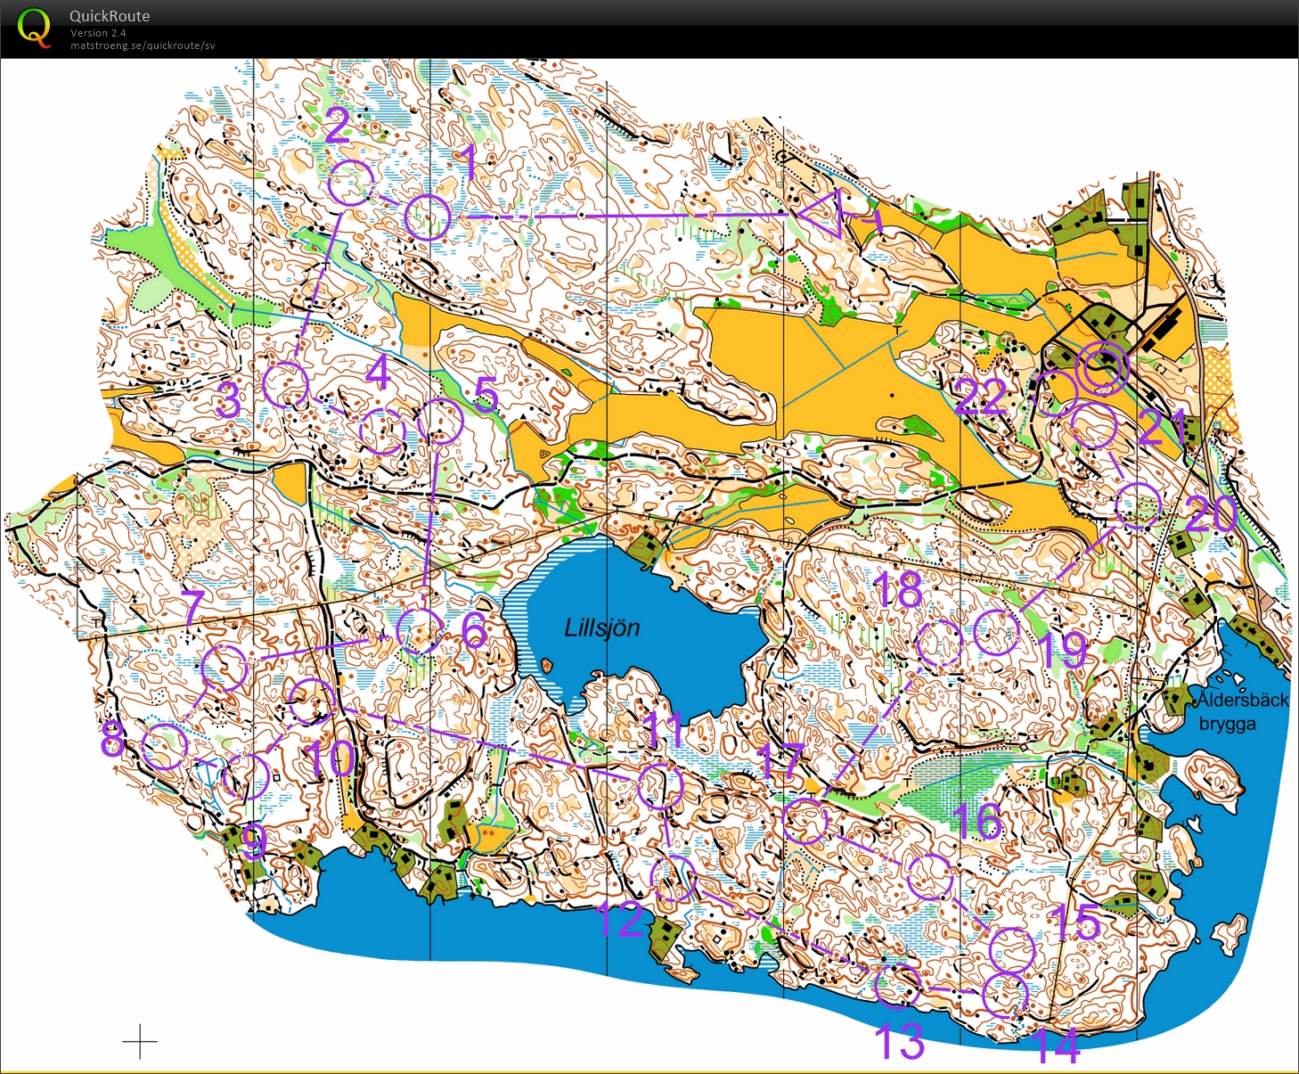Select control circle 14 on south coast

1005,995
